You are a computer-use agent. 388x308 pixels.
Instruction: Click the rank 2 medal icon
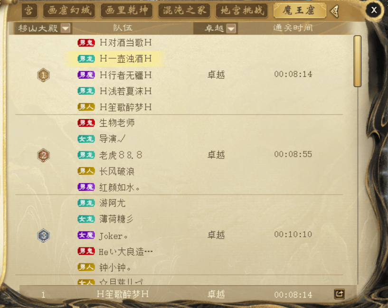point(43,155)
